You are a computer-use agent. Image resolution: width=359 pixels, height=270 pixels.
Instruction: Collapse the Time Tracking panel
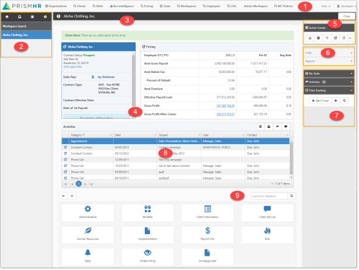tap(351, 91)
